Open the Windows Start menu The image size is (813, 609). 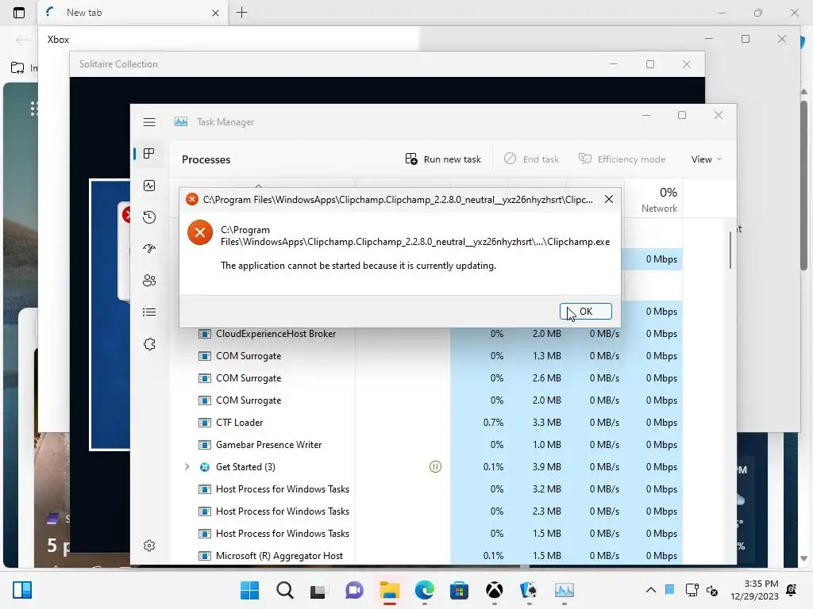click(249, 590)
